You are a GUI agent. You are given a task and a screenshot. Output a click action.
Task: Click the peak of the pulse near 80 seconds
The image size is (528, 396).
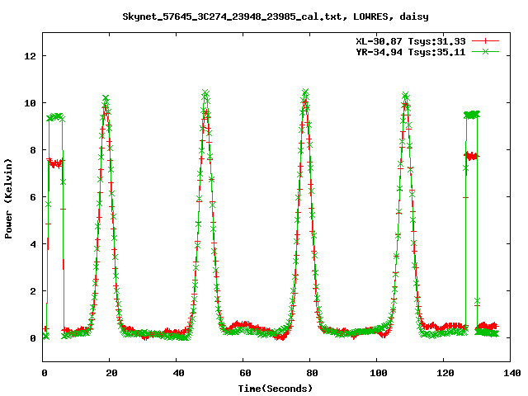tap(305, 92)
